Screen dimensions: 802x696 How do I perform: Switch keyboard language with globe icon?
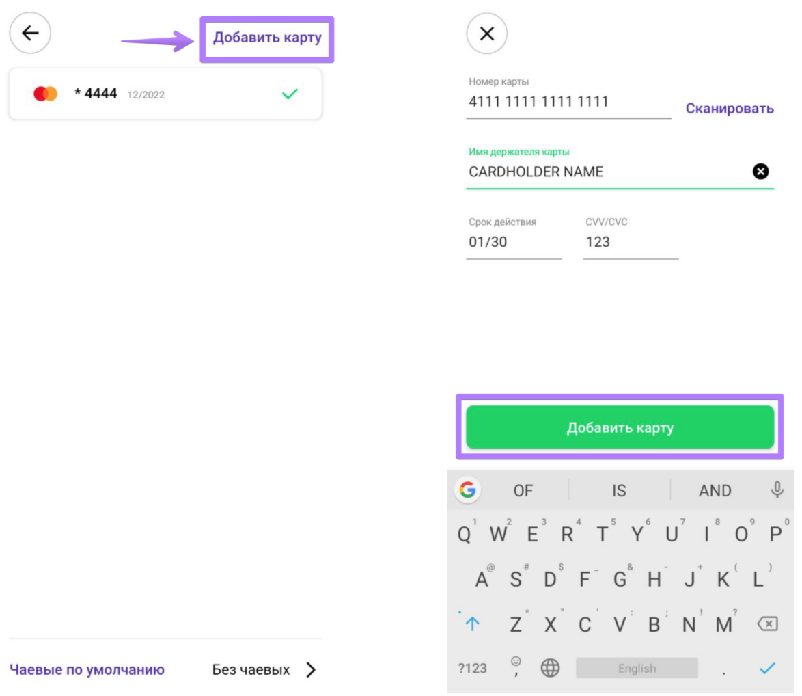point(550,668)
